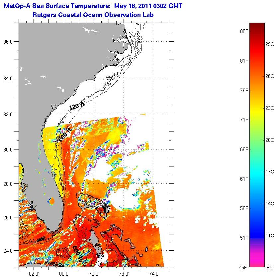The height and width of the screenshot is (277, 274).
Task: Click the -76 0' longitude label
Action: [x=124, y=274]
